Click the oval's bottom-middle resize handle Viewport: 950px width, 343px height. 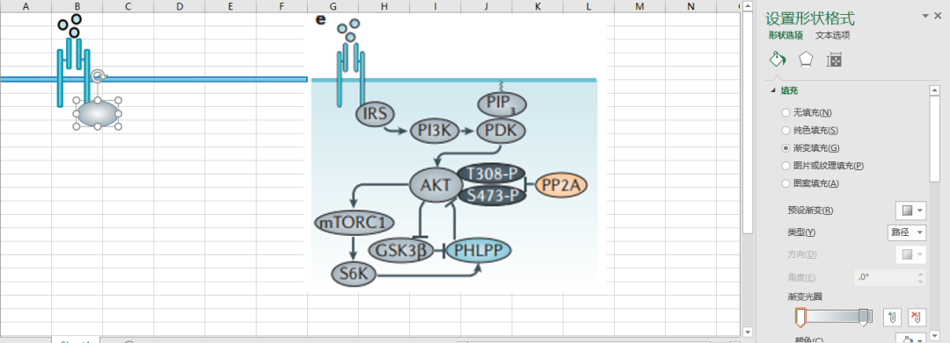(x=97, y=127)
